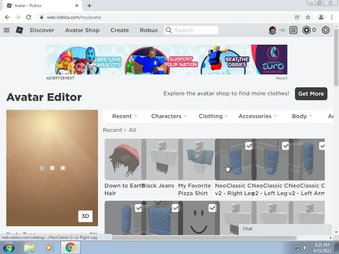The width and height of the screenshot is (339, 254).
Task: Toggle the 3D avatar view
Action: click(85, 216)
